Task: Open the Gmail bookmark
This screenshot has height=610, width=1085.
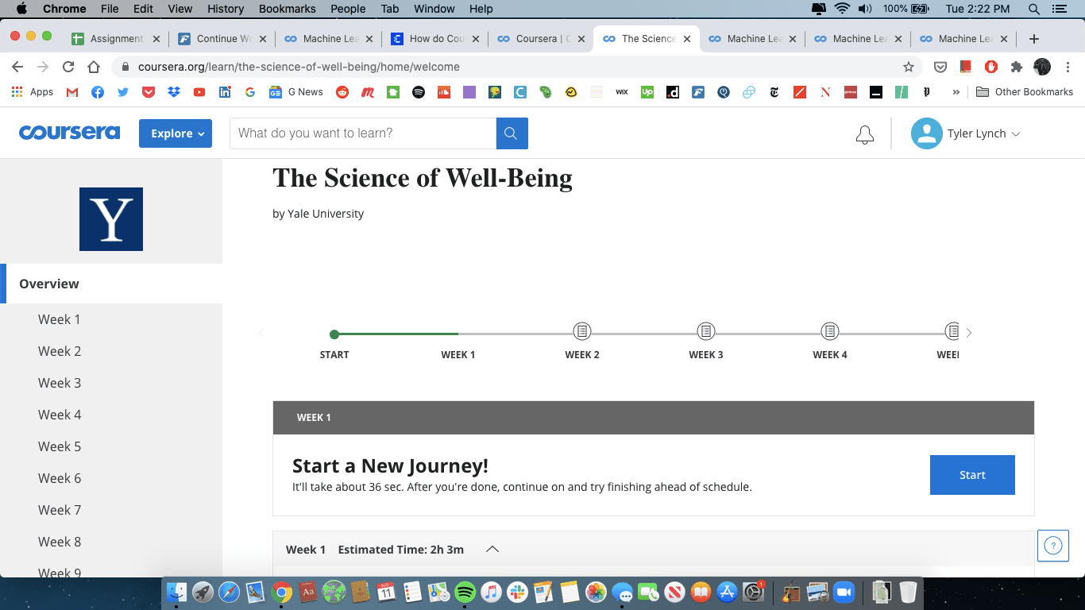Action: click(x=72, y=92)
